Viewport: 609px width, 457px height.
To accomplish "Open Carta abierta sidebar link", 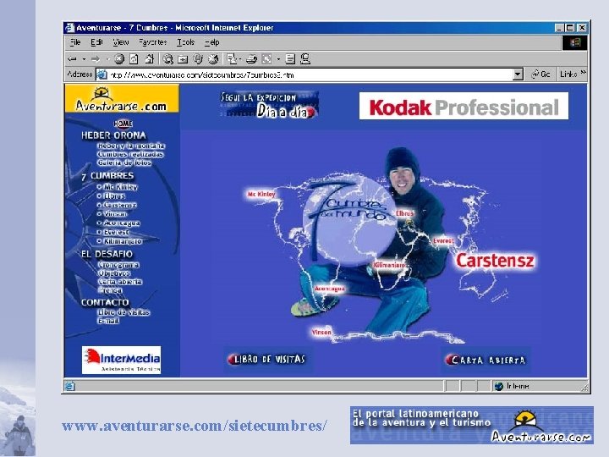I will point(120,282).
